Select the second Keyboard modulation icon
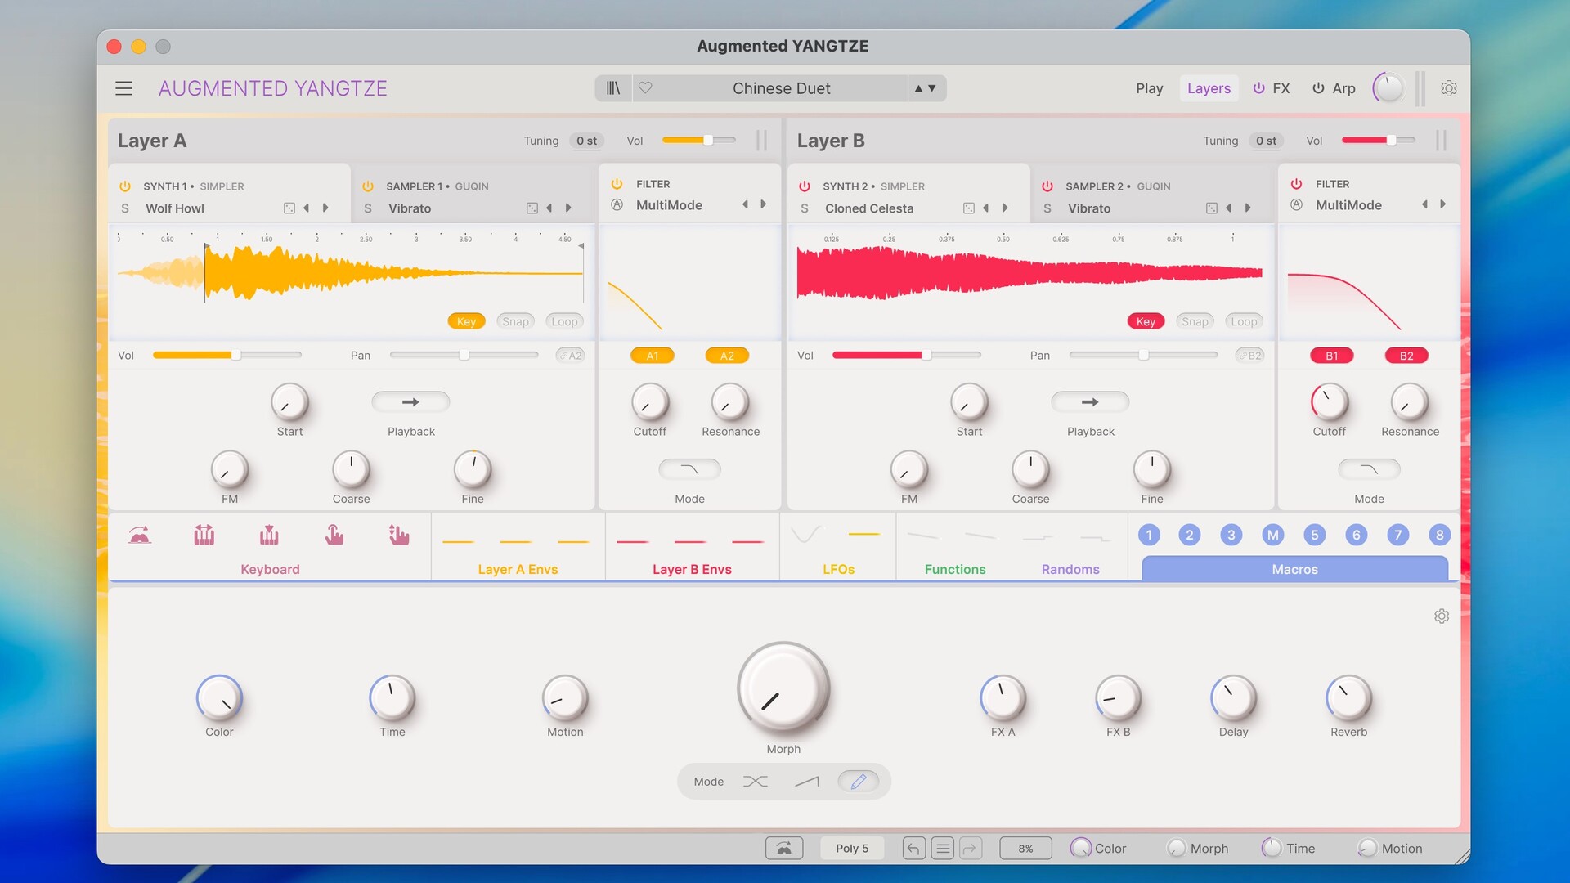This screenshot has width=1570, height=883. pyautogui.click(x=204, y=535)
